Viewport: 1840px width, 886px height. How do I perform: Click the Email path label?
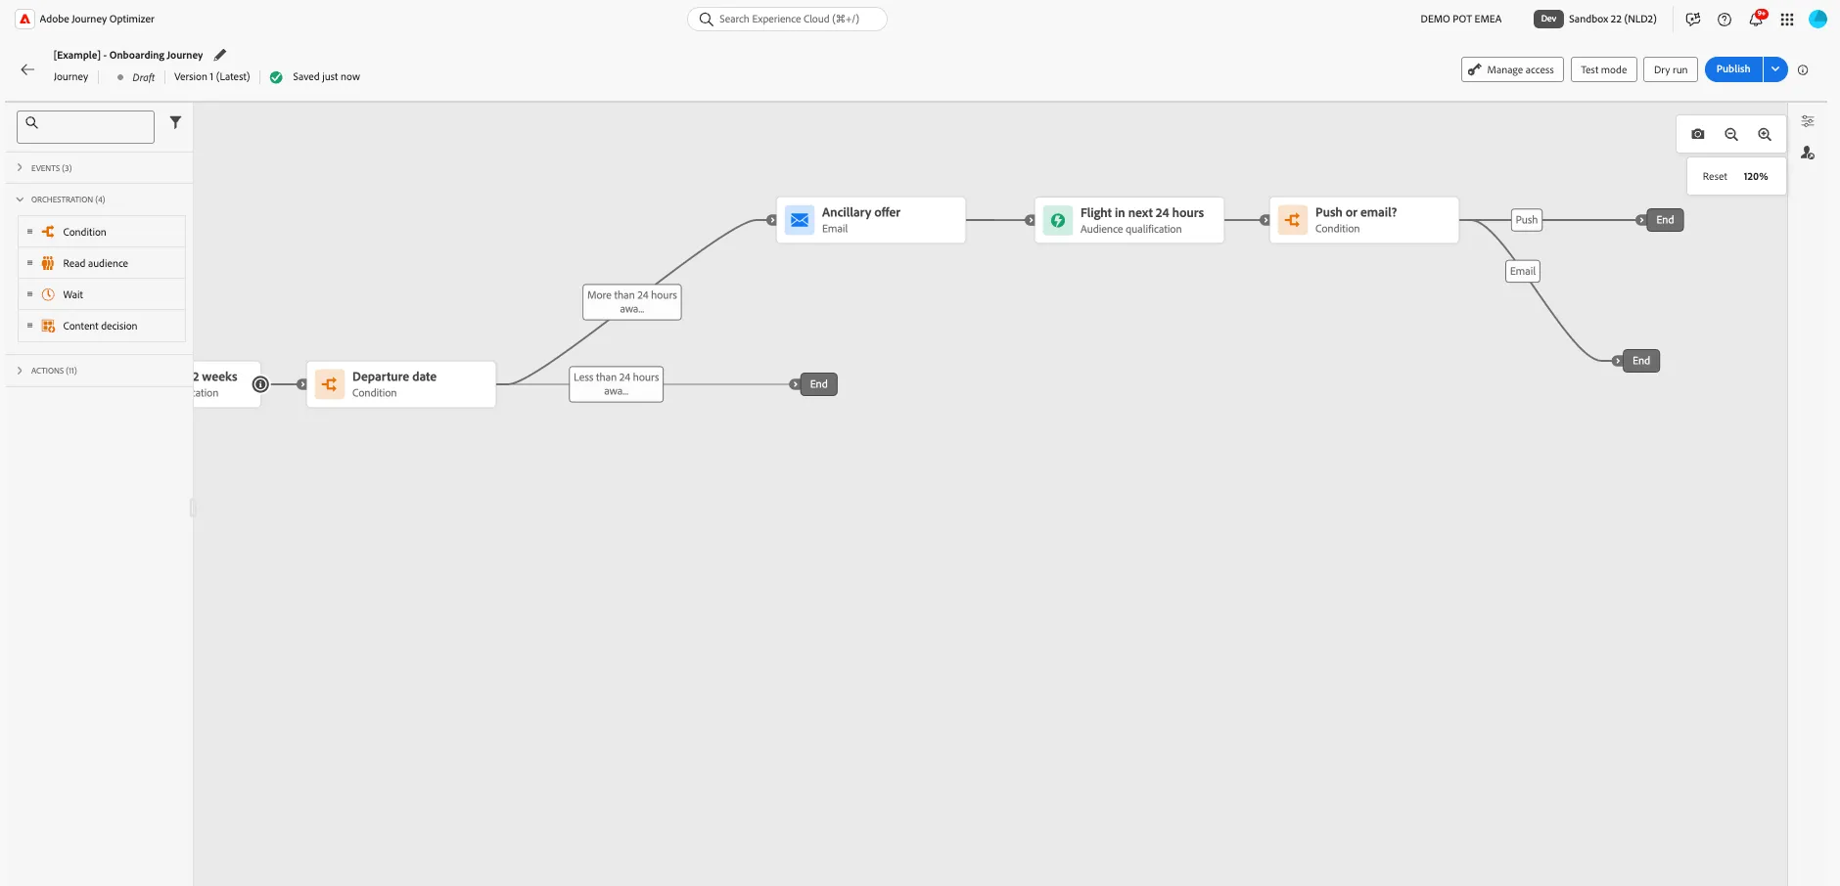pyautogui.click(x=1523, y=271)
